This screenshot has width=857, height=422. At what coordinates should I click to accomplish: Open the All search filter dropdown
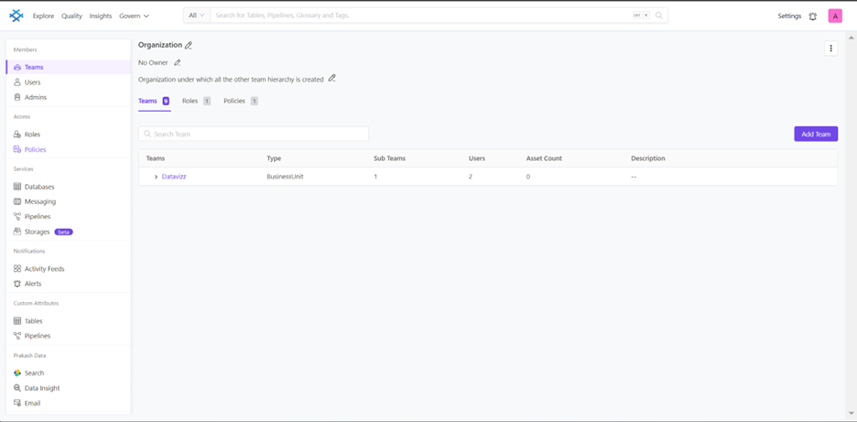pos(196,16)
